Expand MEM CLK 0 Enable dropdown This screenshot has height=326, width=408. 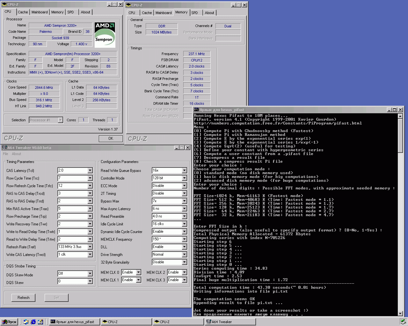(x=139, y=273)
